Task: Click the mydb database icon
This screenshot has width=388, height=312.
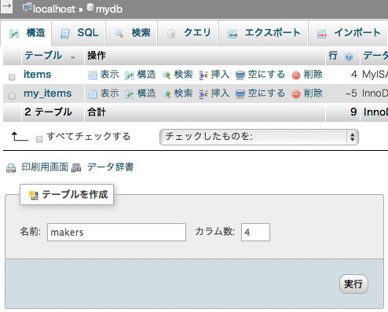Action: point(90,7)
